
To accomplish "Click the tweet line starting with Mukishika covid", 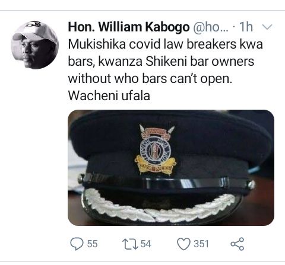I will 166,44.
